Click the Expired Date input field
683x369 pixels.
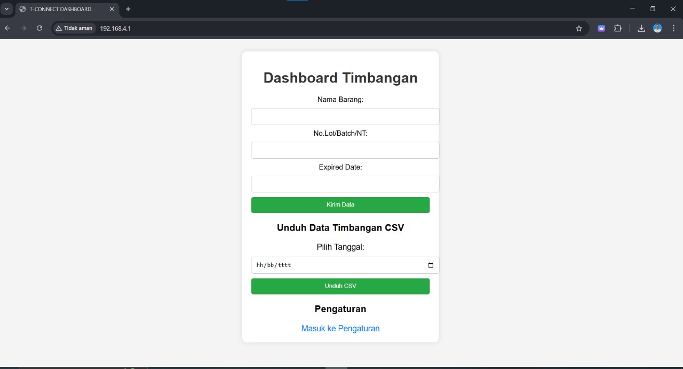click(x=345, y=184)
